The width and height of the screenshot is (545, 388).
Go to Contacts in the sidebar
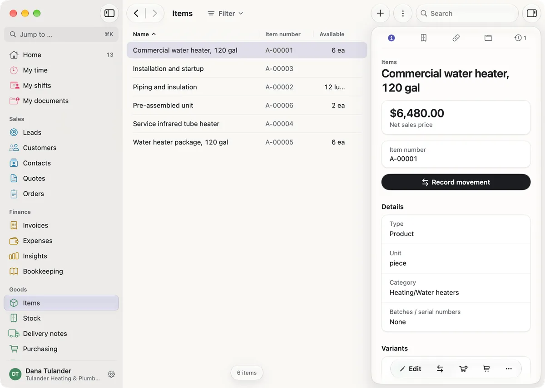(61, 163)
